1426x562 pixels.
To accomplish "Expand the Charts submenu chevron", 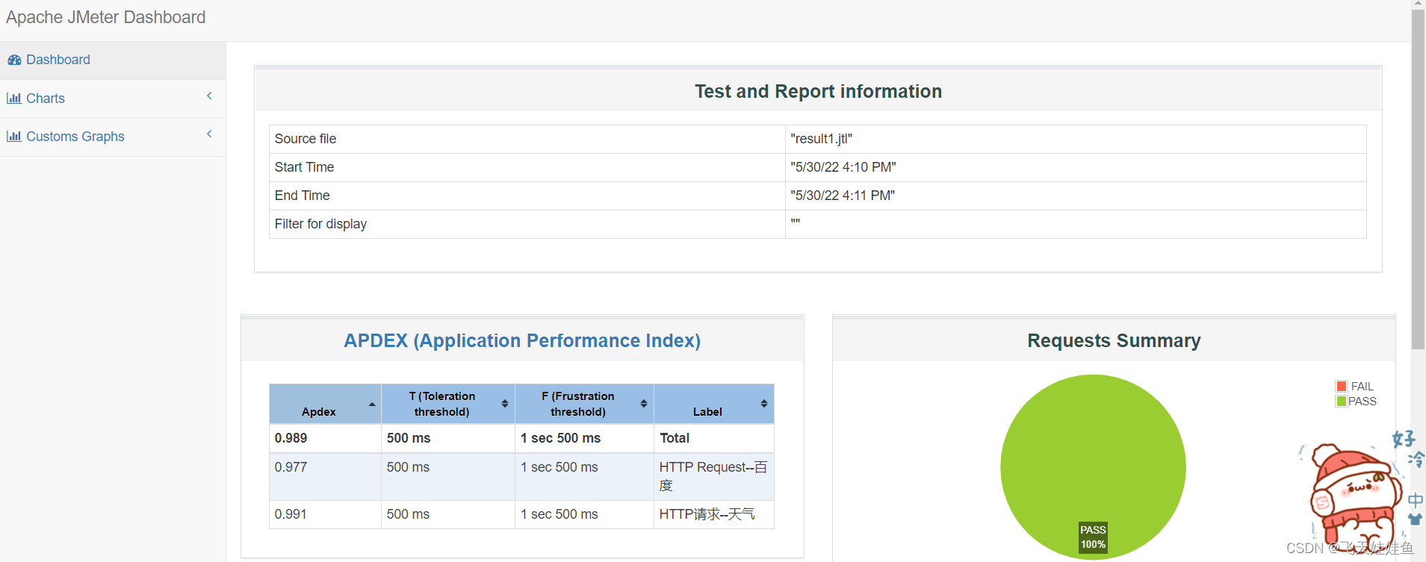I will coord(209,96).
